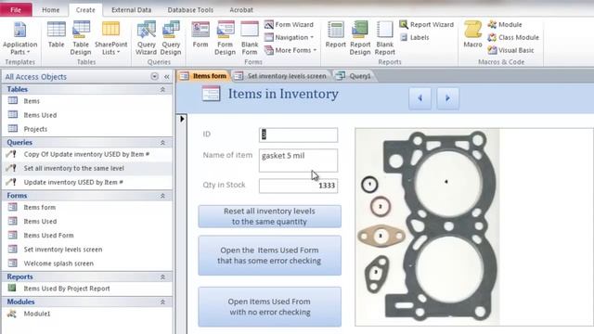Viewport: 594px width, 334px height.
Task: Select Copy Of Update inventory USED query
Action: pyautogui.click(x=87, y=154)
